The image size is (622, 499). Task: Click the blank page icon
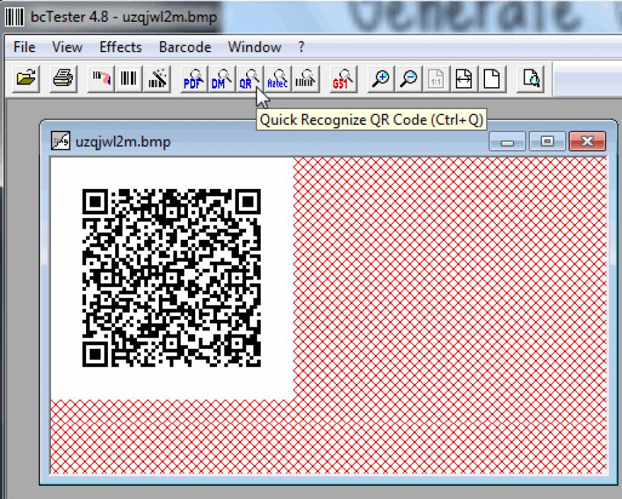pyautogui.click(x=492, y=79)
